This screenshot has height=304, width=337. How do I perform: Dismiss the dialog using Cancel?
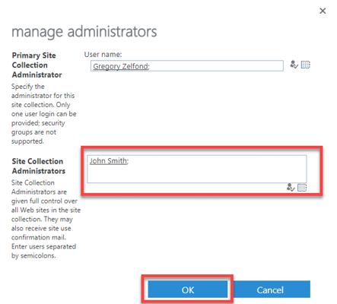(x=270, y=290)
